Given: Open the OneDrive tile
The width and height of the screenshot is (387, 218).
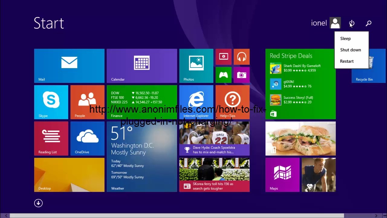Looking at the screenshot, I should tap(87, 138).
